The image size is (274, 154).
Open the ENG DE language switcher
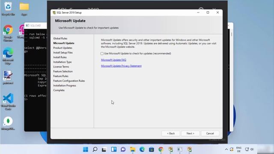239,149
